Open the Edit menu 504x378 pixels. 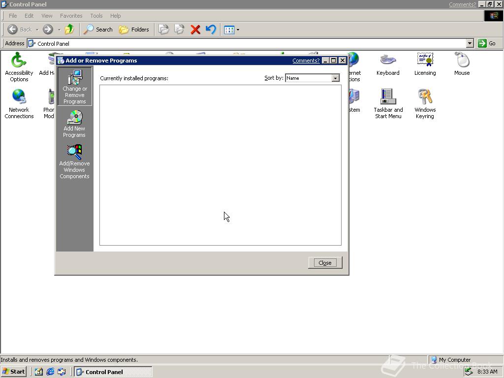click(x=29, y=16)
